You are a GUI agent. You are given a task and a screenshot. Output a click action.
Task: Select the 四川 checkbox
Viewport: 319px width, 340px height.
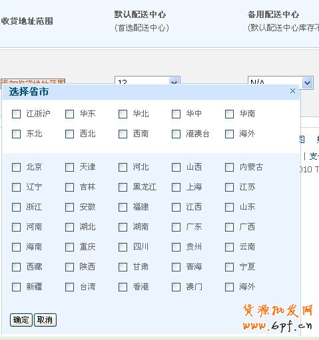(123, 247)
